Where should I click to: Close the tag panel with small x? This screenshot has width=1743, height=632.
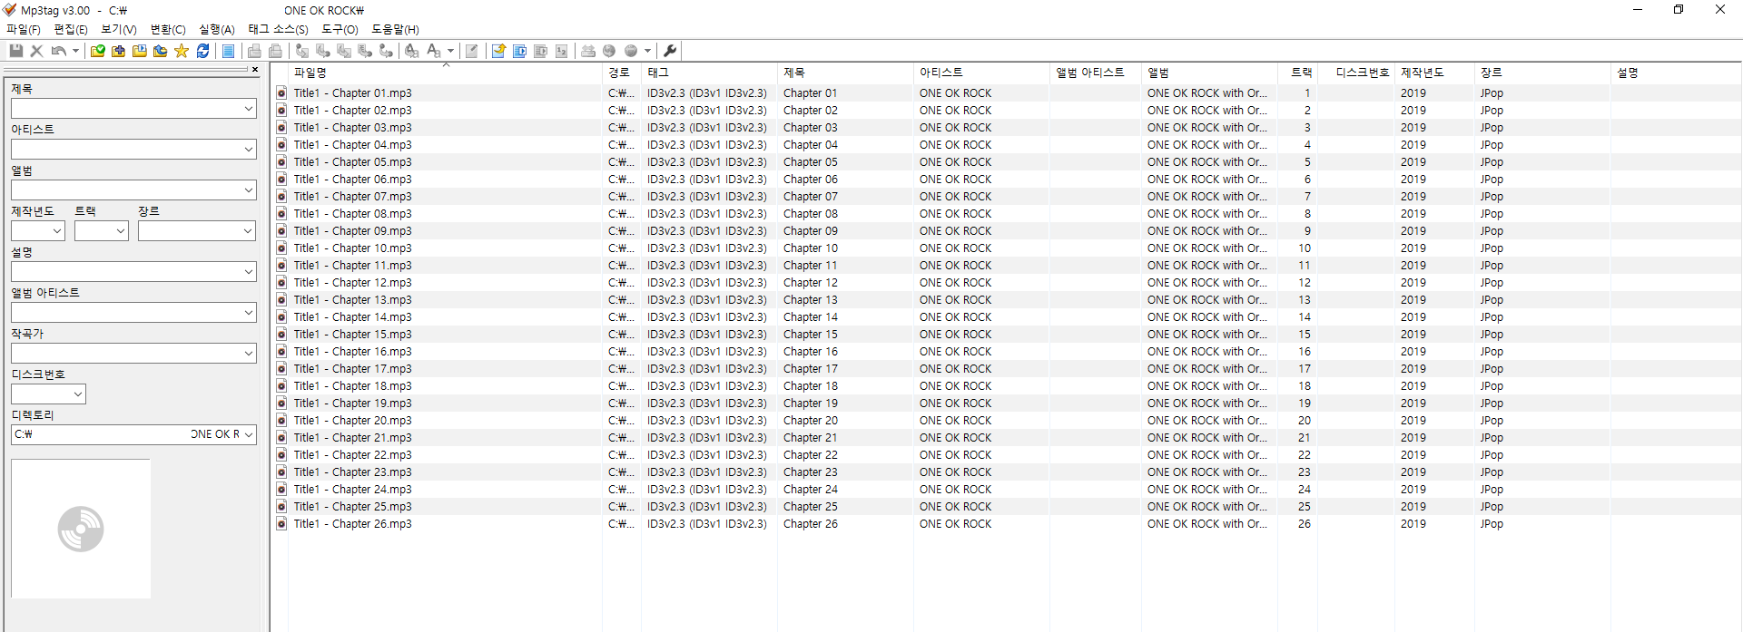255,69
